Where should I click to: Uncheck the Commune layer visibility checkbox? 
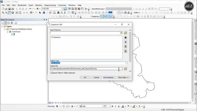click(x=10, y=32)
